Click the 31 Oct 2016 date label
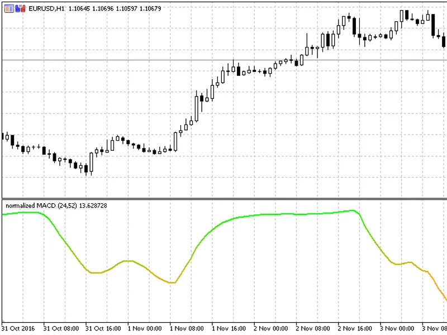This screenshot has width=447, height=335. click(18, 328)
